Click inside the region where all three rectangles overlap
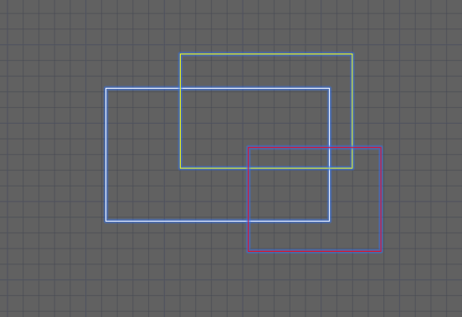The image size is (462, 317). pyautogui.click(x=289, y=158)
